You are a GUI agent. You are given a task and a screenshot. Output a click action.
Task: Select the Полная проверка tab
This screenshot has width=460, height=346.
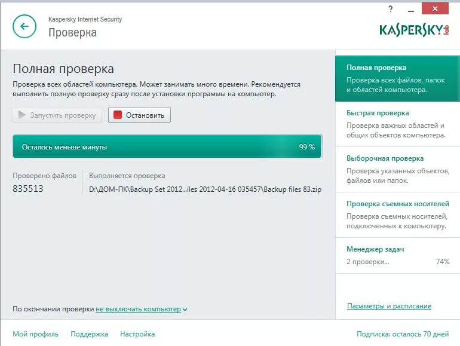click(x=397, y=78)
